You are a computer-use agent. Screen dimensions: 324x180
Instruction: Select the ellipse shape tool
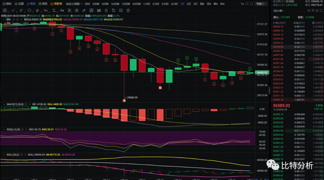click(x=29, y=10)
